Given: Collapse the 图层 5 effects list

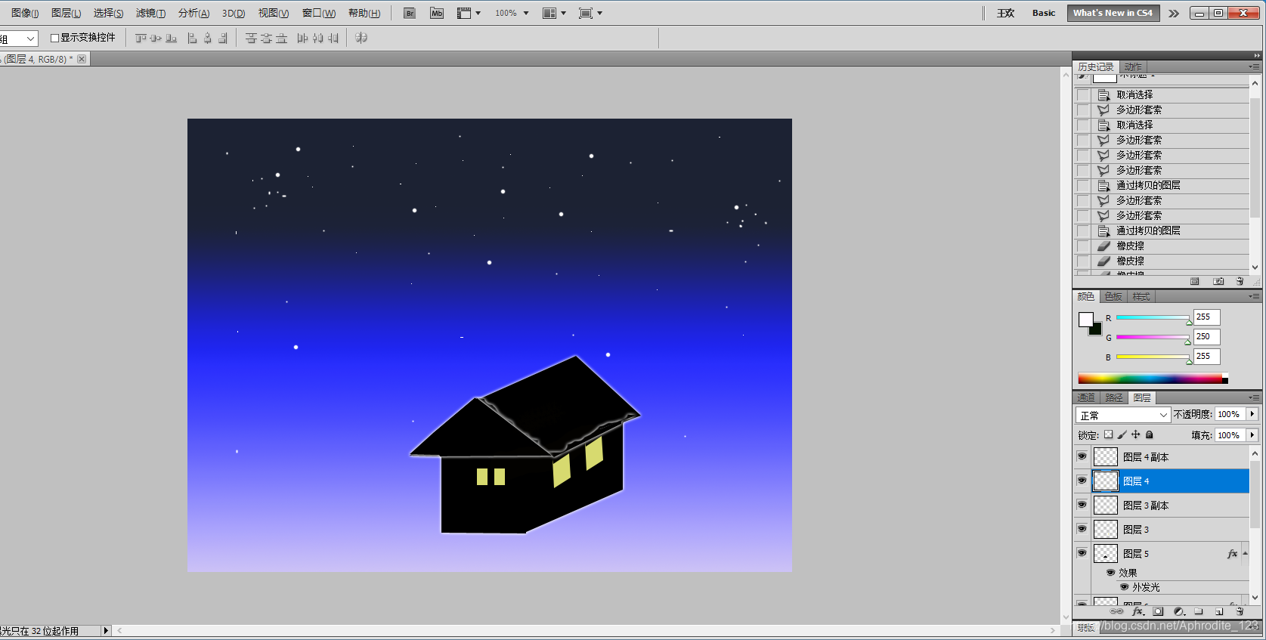Looking at the screenshot, I should pyautogui.click(x=1245, y=553).
